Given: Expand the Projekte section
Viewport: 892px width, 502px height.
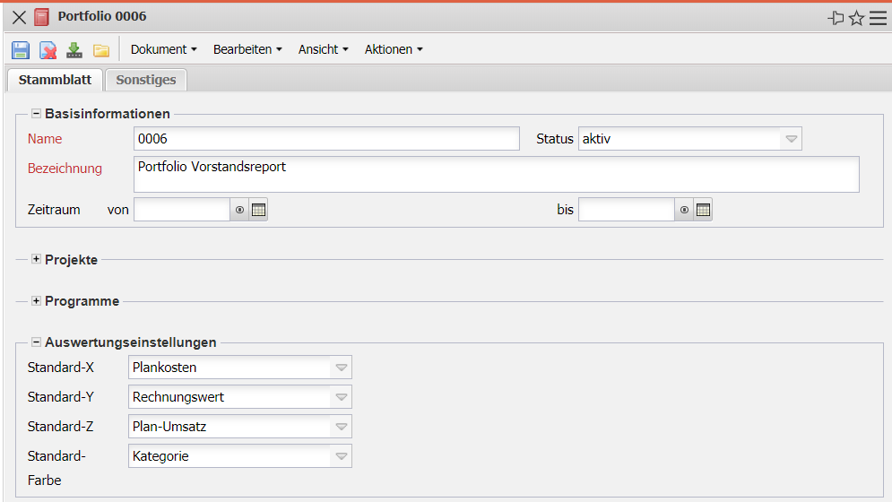Looking at the screenshot, I should [36, 259].
